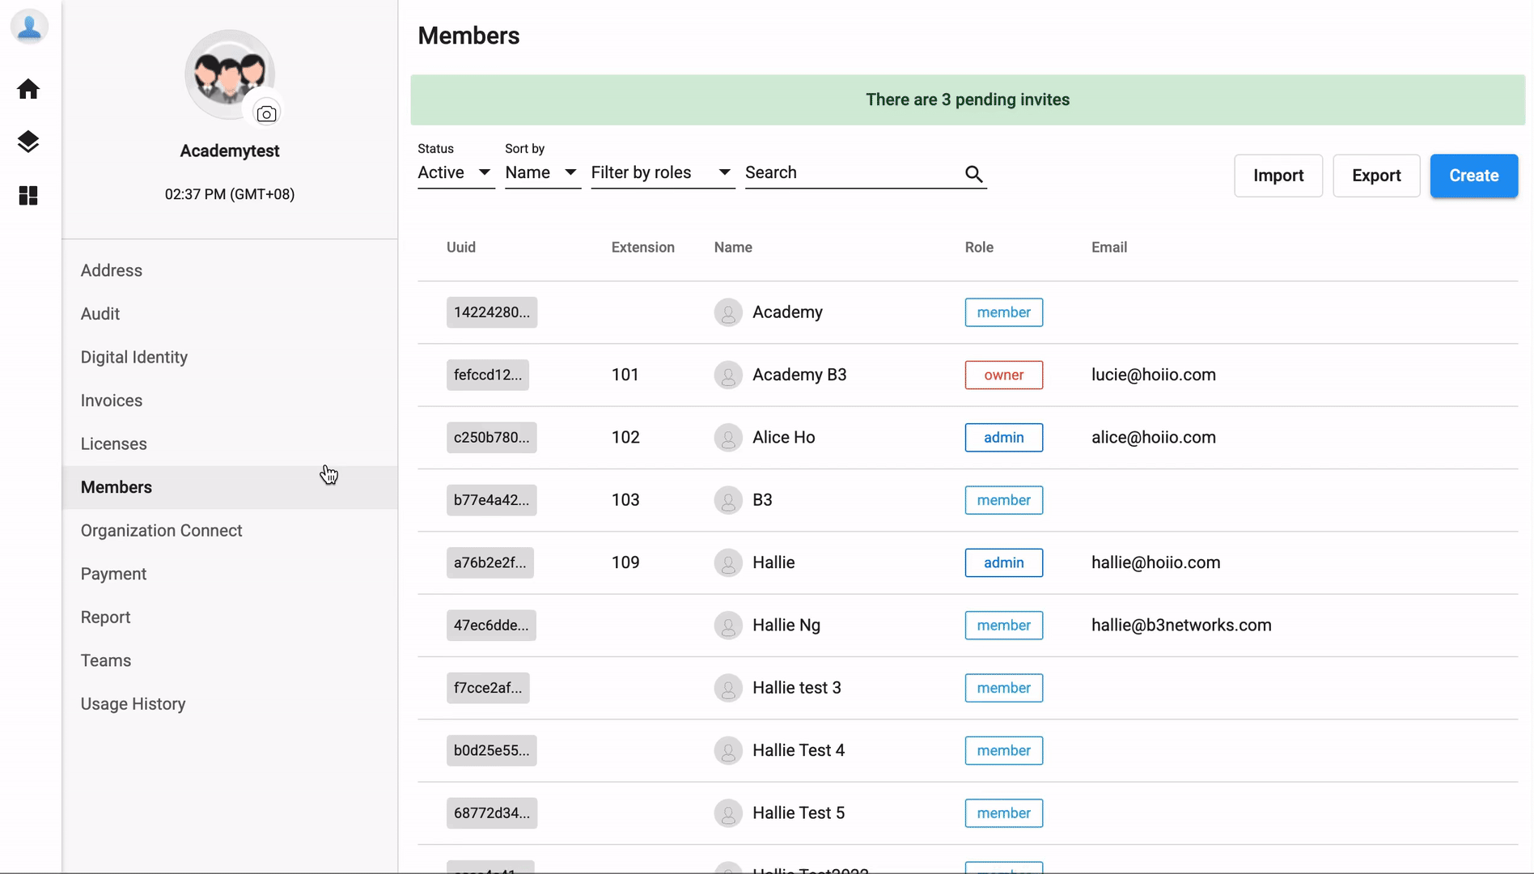Viewport: 1534px width, 874px height.
Task: Open the Report section
Action: pyautogui.click(x=230, y=617)
